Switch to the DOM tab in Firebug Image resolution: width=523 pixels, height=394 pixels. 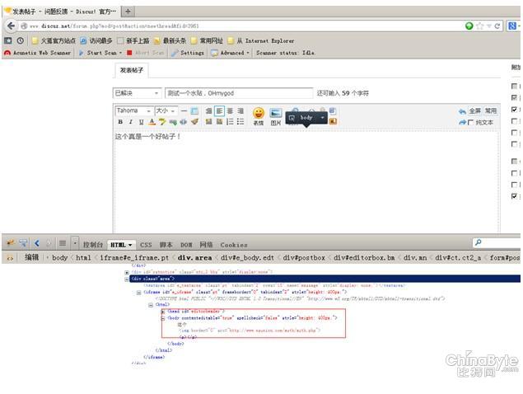pos(186,245)
